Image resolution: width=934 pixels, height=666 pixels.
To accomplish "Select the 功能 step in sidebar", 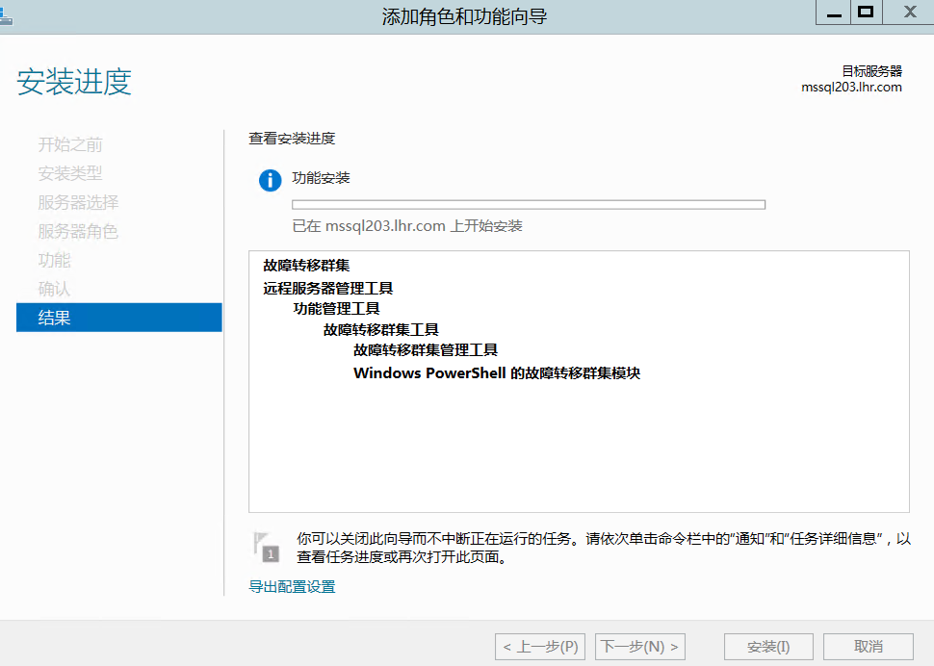I will [54, 261].
